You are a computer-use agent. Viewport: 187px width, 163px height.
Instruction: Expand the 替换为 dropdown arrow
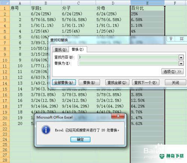[181, 63]
